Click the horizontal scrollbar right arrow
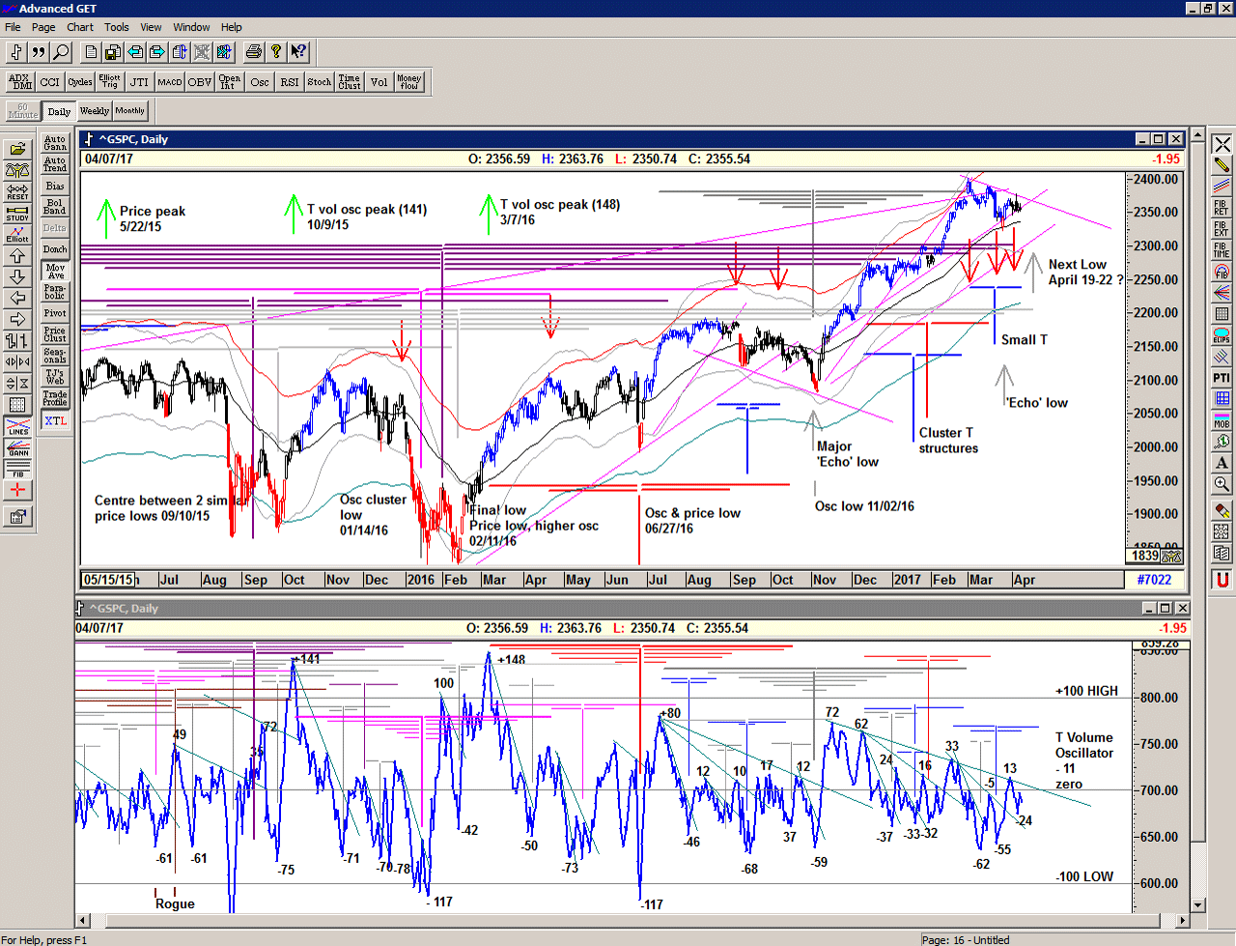This screenshot has width=1236, height=946. [x=1181, y=921]
